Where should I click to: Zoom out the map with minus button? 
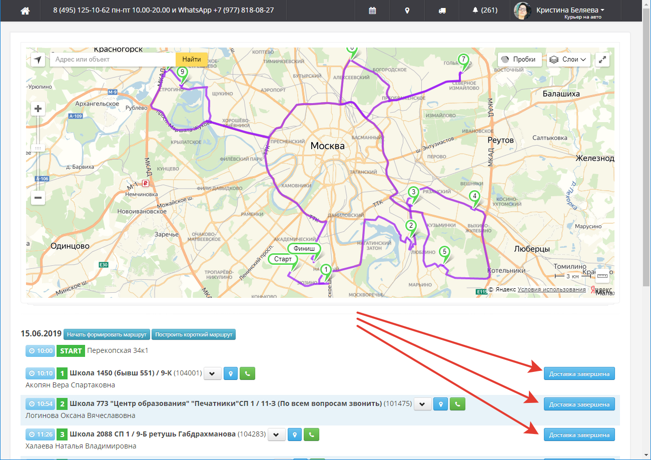coord(38,198)
